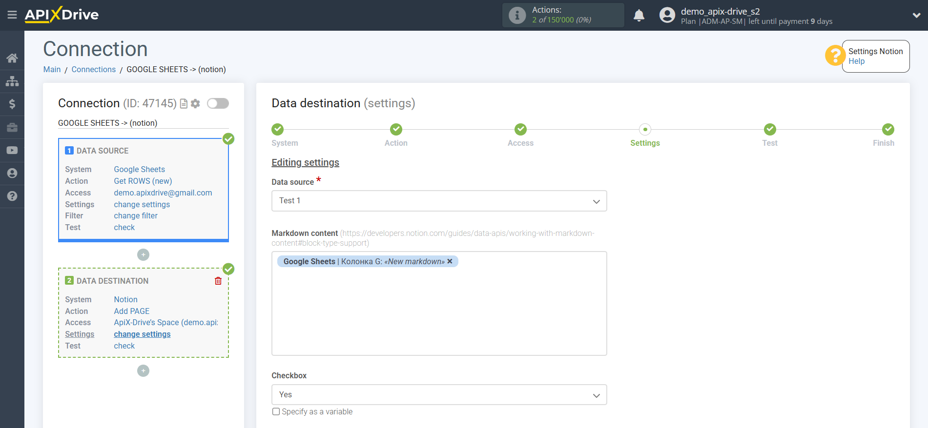Click data source change settings
This screenshot has width=928, height=428.
point(142,204)
